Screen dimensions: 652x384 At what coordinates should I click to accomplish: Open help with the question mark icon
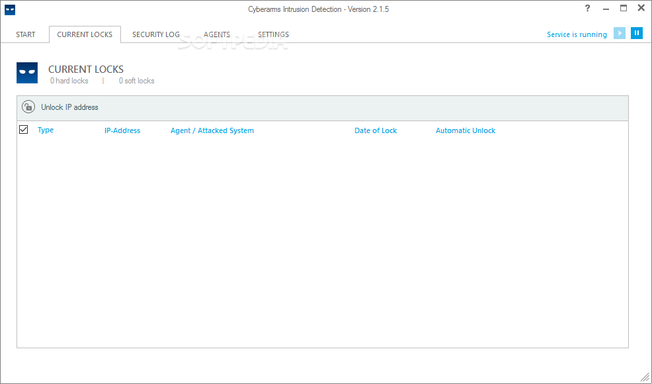click(x=587, y=9)
